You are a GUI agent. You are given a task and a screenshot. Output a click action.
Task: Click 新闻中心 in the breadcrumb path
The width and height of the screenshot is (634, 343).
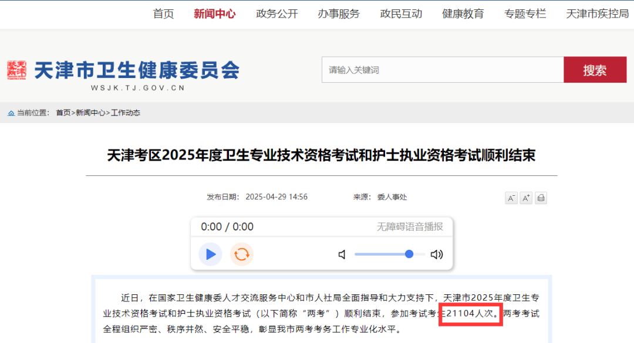click(91, 113)
